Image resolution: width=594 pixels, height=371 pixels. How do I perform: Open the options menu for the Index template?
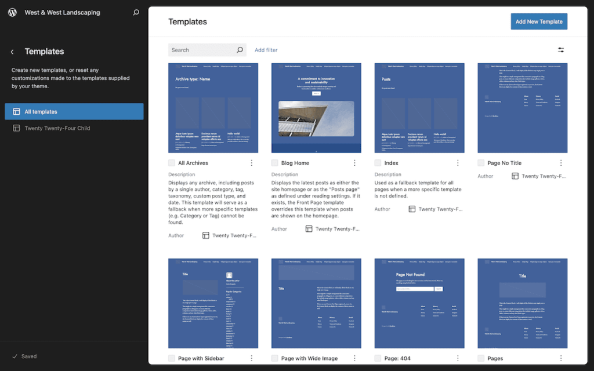click(458, 162)
